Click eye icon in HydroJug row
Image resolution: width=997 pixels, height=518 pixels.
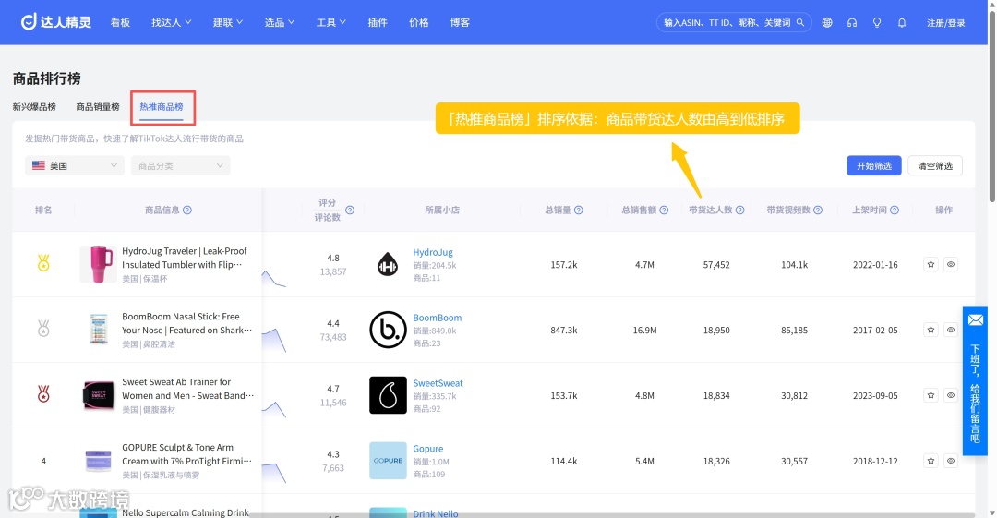coord(951,264)
